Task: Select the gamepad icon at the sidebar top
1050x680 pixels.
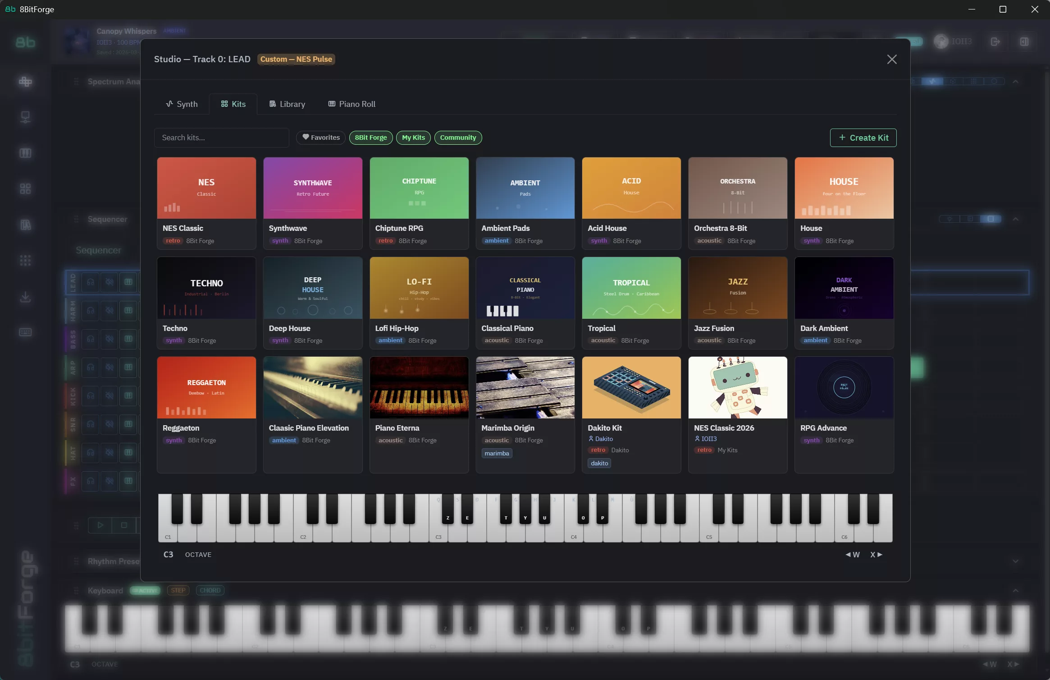Action: click(x=26, y=82)
